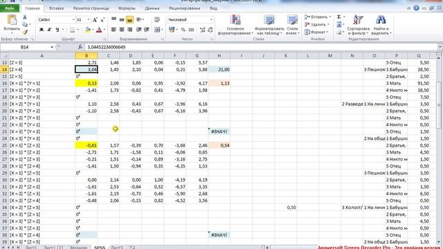
Task: Open Форматировать как таблицу gallery
Action: [x=269, y=26]
